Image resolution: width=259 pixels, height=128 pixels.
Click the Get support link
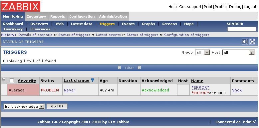[190, 7]
